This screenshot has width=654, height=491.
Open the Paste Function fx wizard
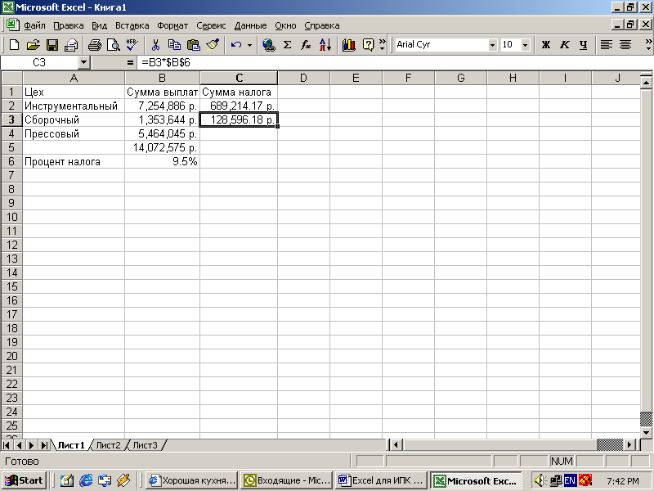coord(306,45)
